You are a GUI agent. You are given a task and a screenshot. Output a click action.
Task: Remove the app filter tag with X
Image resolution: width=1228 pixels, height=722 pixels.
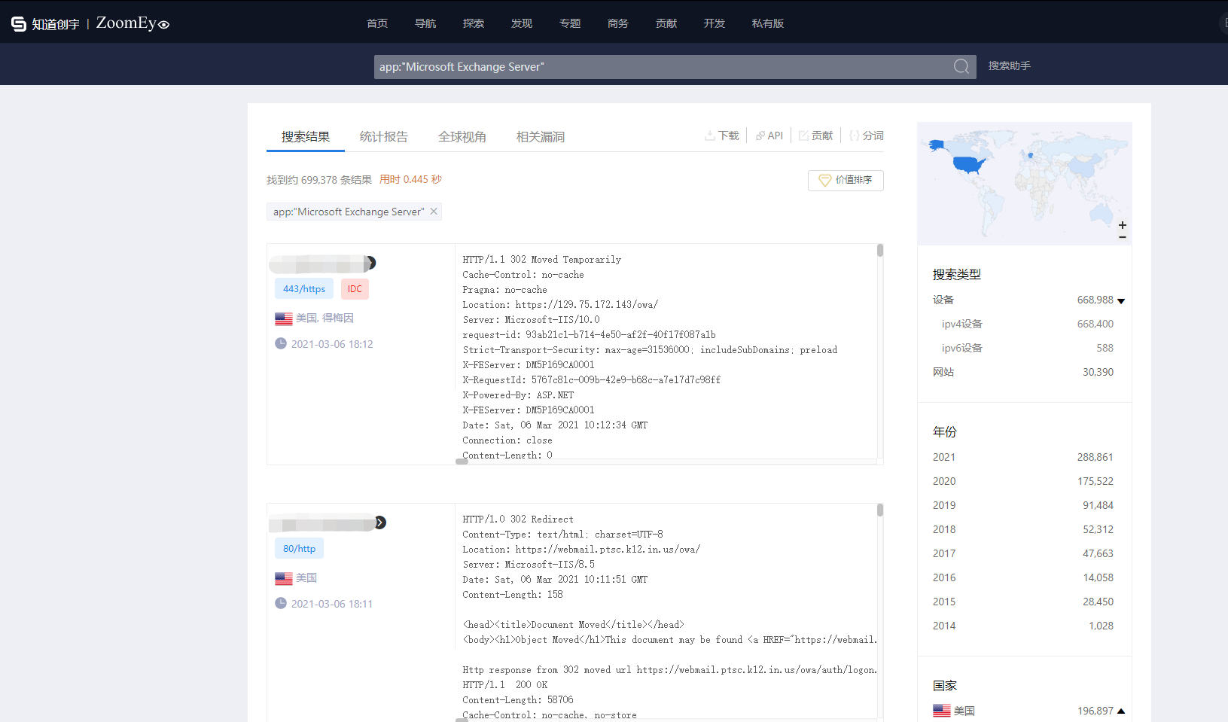pos(434,212)
